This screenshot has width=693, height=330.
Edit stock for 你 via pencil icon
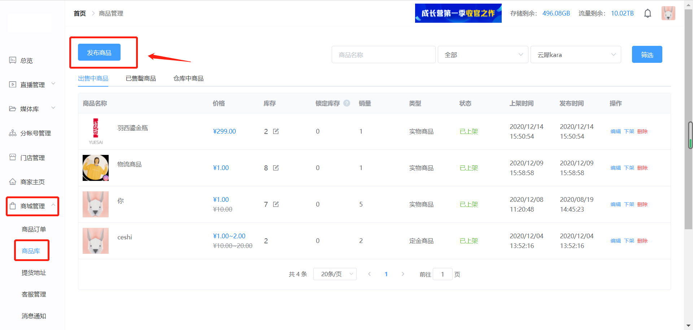coord(276,204)
